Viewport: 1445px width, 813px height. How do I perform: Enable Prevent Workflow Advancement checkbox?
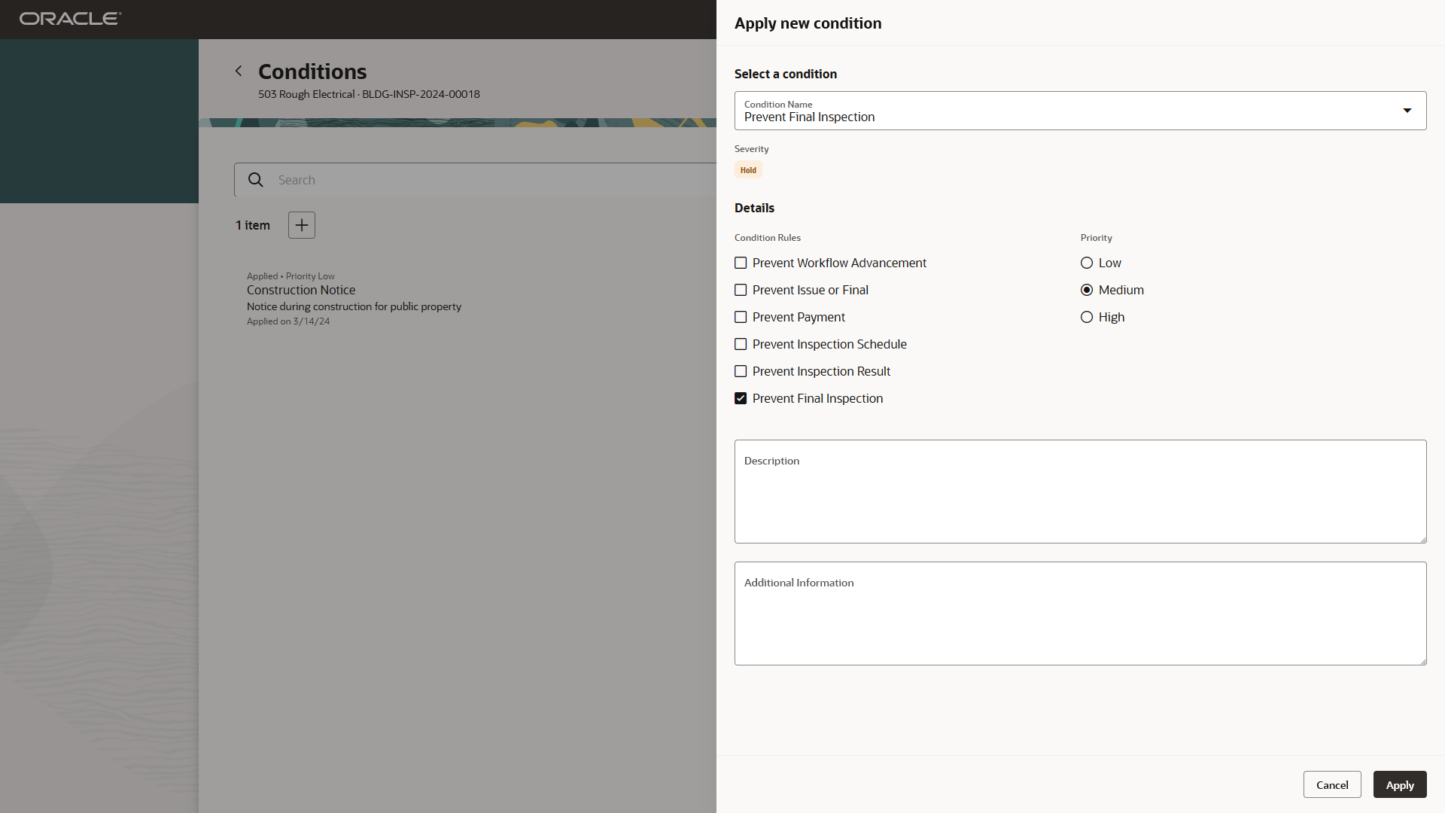[741, 262]
